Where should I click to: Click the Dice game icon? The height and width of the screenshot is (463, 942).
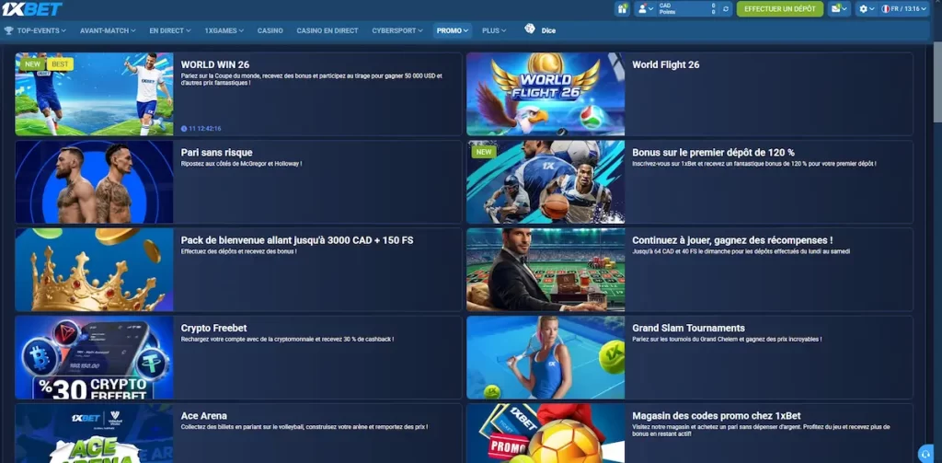pyautogui.click(x=530, y=29)
